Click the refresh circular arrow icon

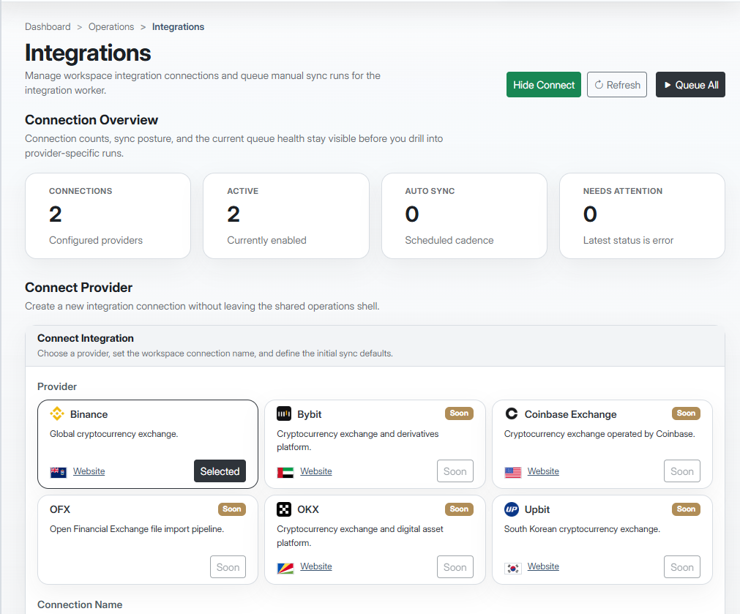click(x=599, y=84)
